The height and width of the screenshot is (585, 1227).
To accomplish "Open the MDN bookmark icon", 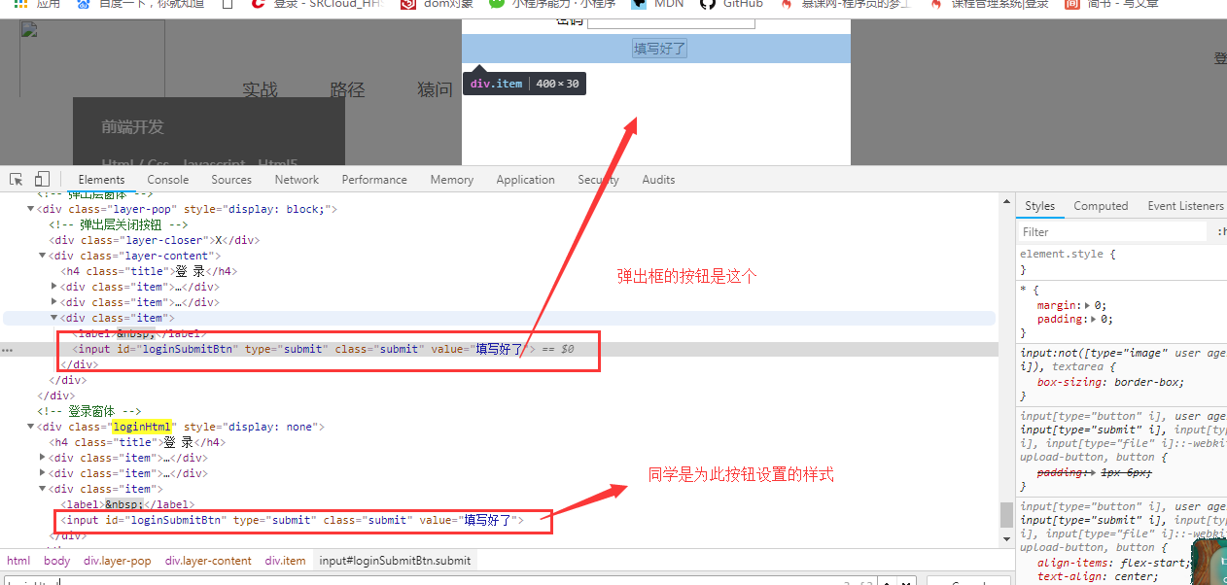I will click(638, 4).
